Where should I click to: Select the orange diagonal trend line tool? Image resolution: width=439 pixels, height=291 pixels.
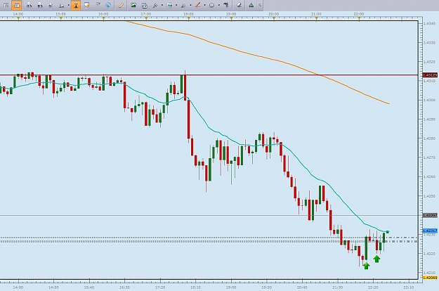(197, 5)
